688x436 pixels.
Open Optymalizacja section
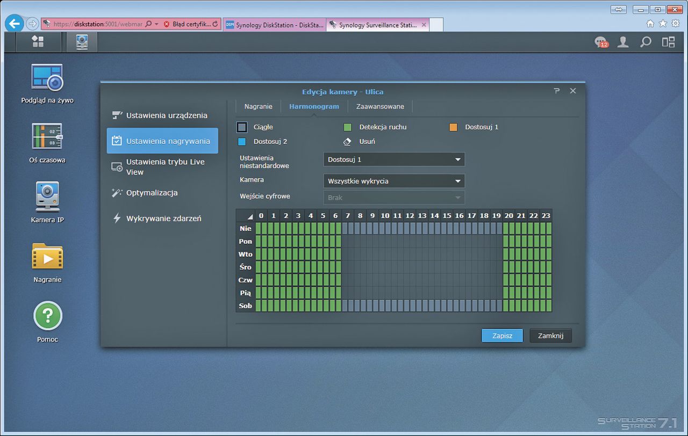point(162,193)
